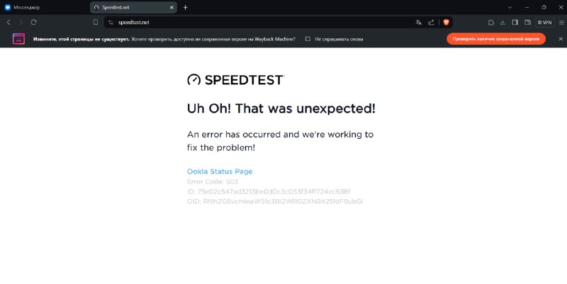
Task: Open Brave Wallet icon
Action: [x=527, y=23]
